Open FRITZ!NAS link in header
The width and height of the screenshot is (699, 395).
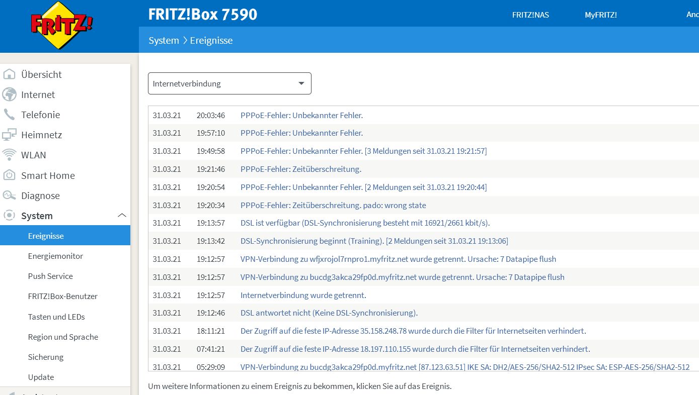pos(530,15)
